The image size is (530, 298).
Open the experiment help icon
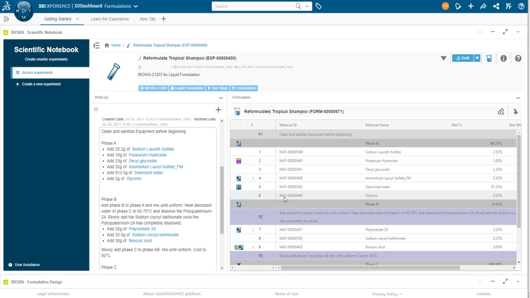[x=518, y=58]
